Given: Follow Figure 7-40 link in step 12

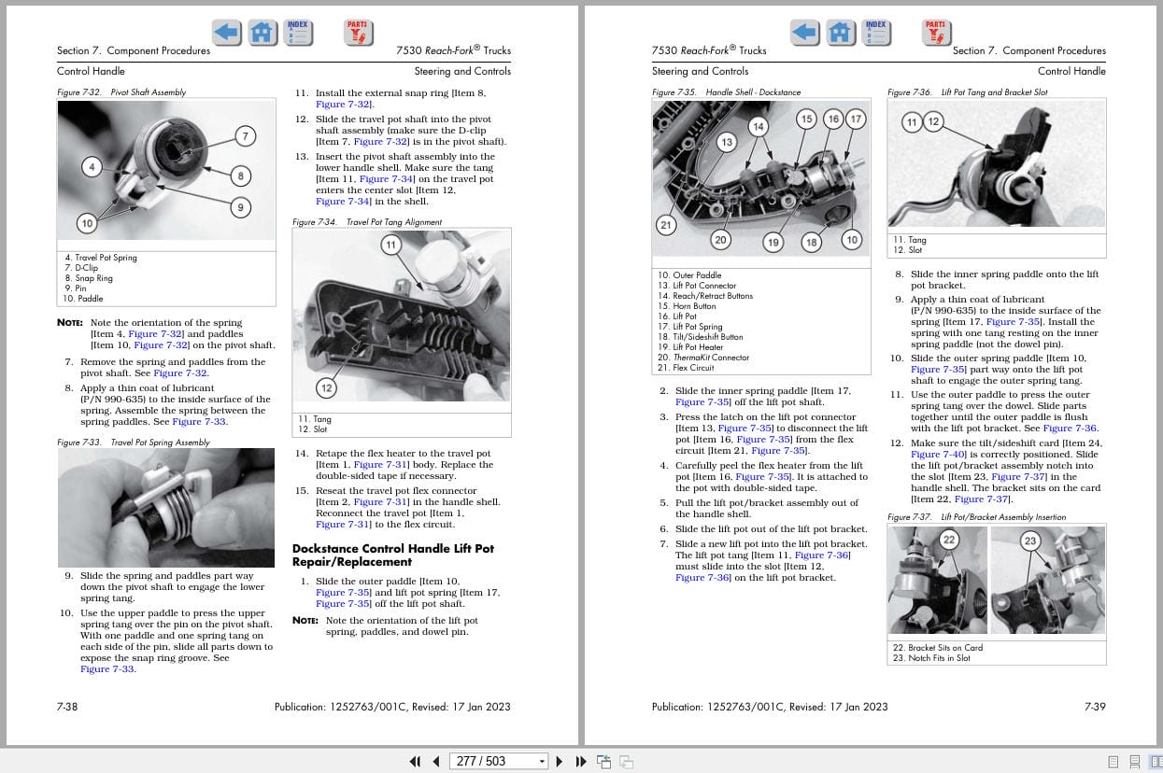Looking at the screenshot, I should tap(938, 455).
